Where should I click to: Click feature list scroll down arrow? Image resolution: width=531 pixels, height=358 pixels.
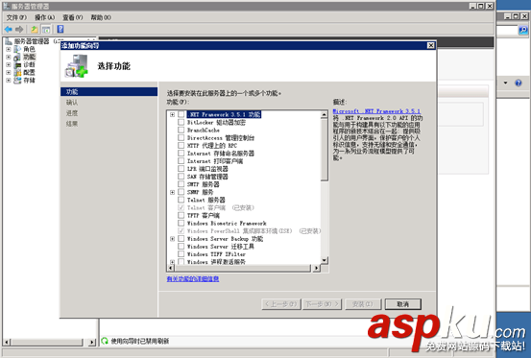325,260
